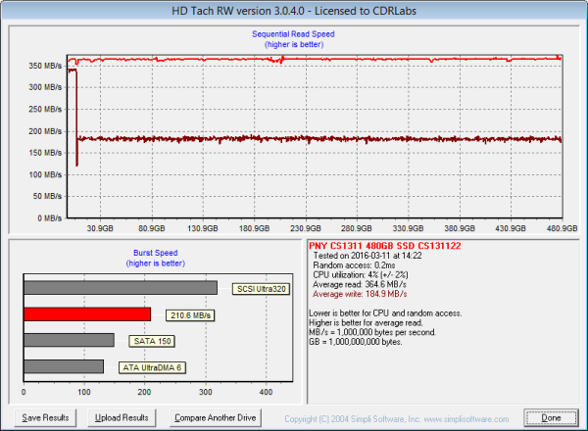Click the gray ATA UltraDMA 6 bar
Image resolution: width=588 pixels, height=431 pixels.
pos(64,366)
